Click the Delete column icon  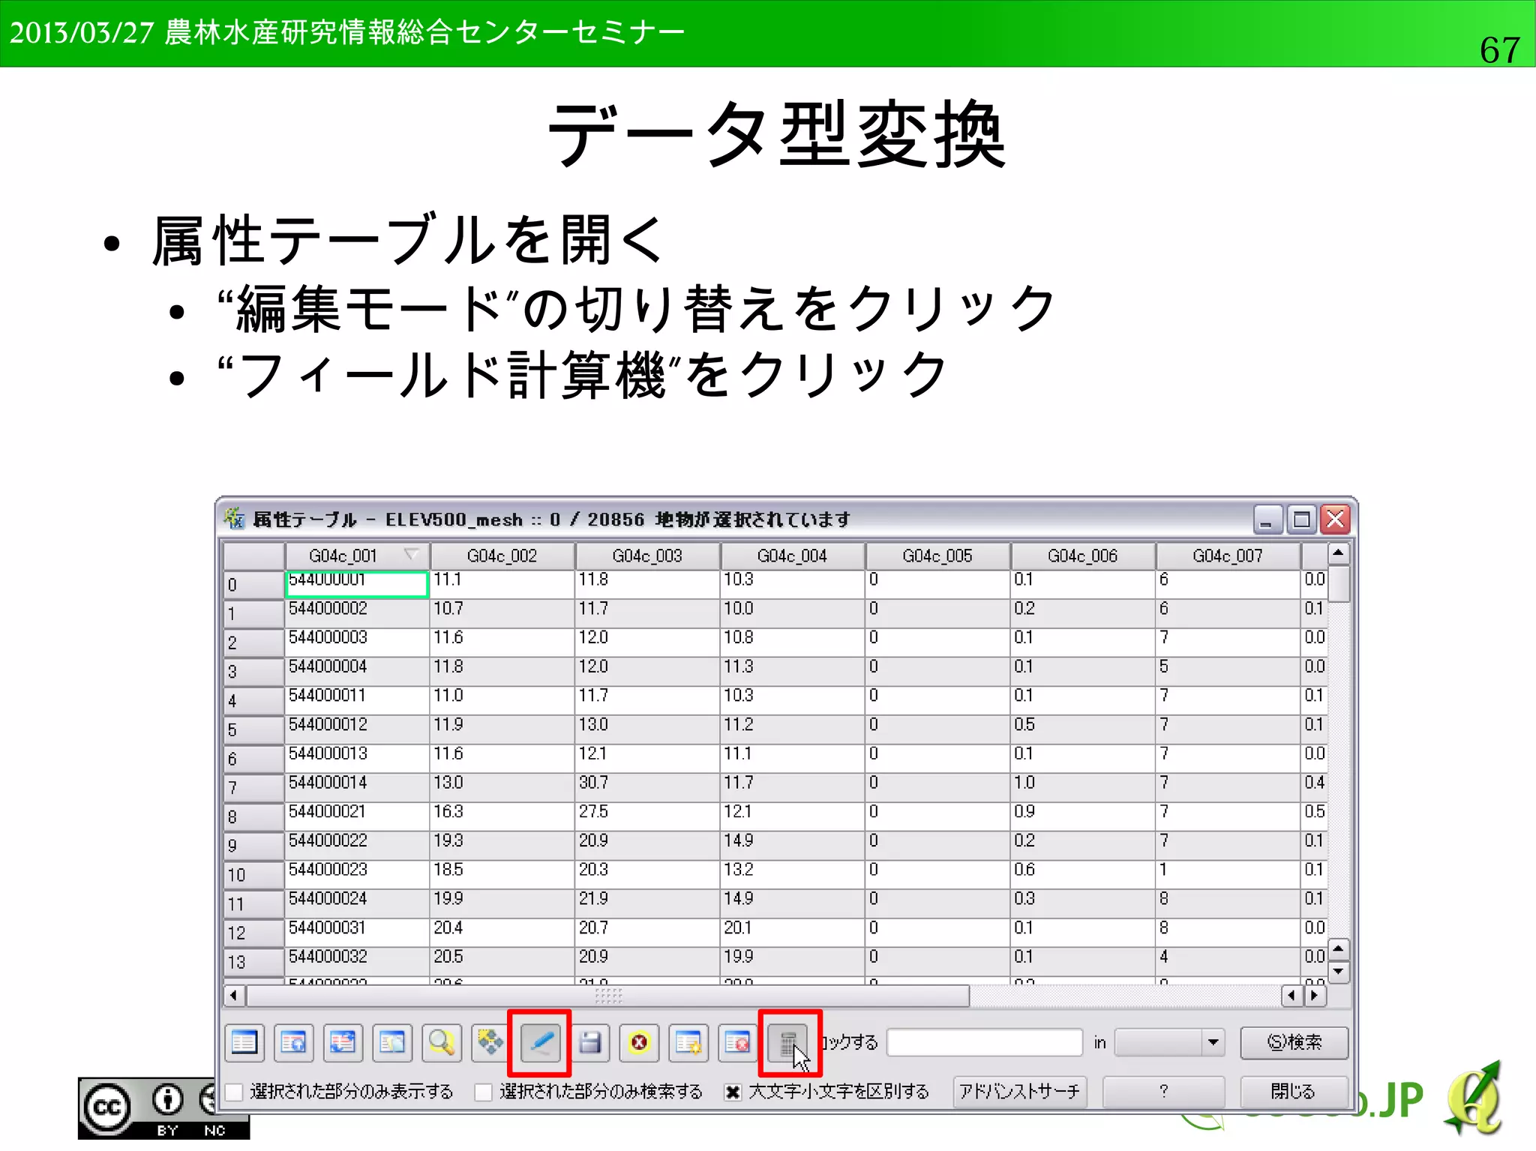(738, 1042)
